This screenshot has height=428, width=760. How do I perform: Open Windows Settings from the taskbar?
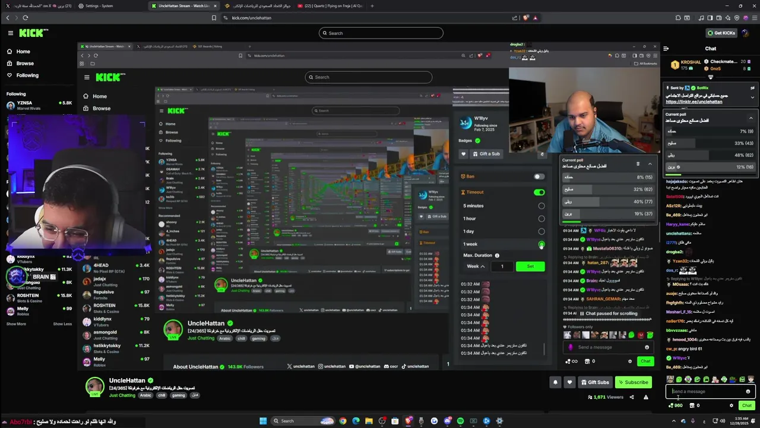(x=499, y=421)
